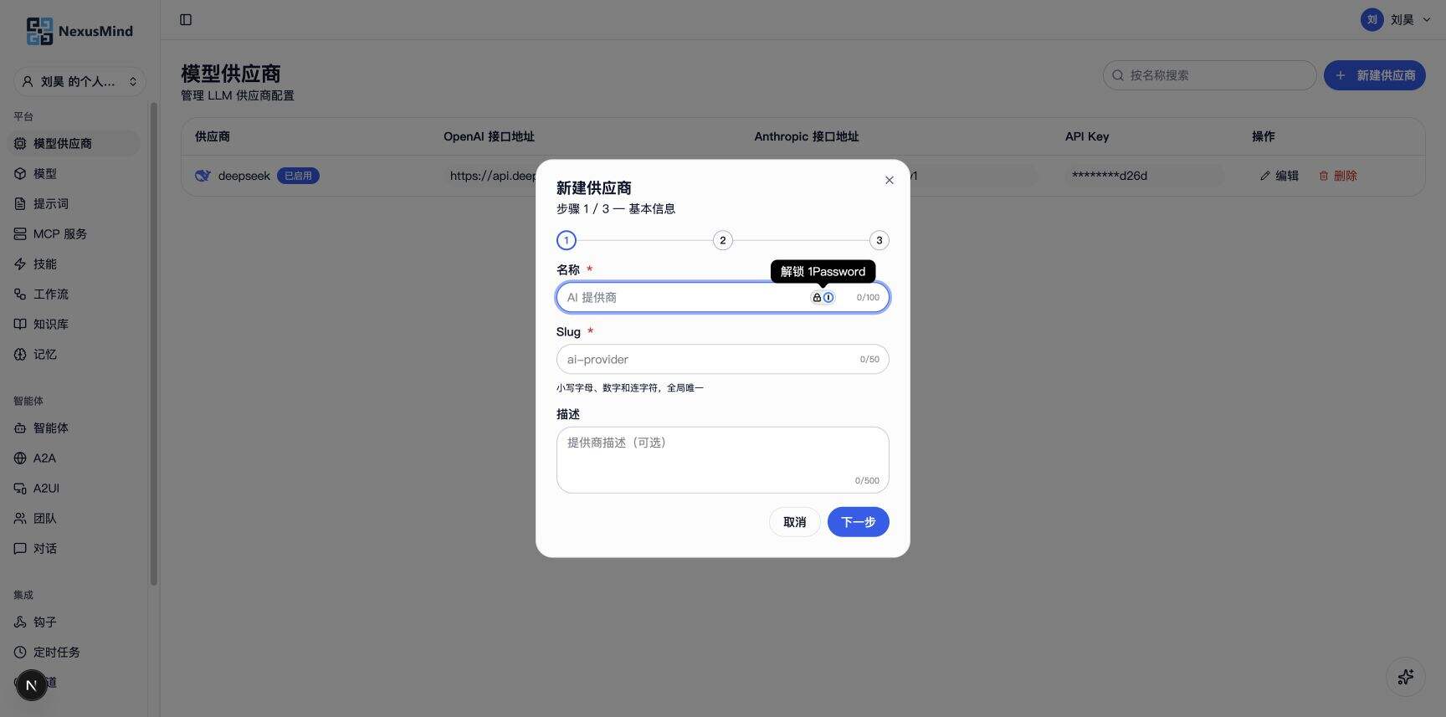The image size is (1446, 717).
Task: Click into the 描述 textarea
Action: coord(722,459)
